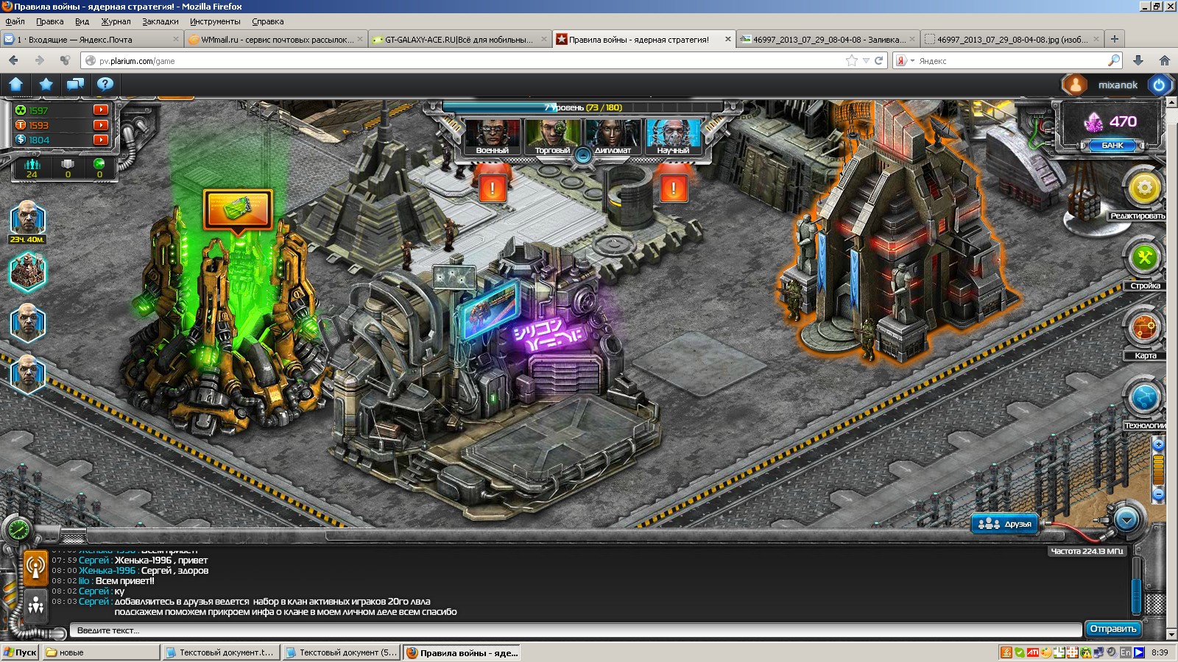The image size is (1178, 662).
Task: Click the lilo username in chat
Action: [x=84, y=580]
